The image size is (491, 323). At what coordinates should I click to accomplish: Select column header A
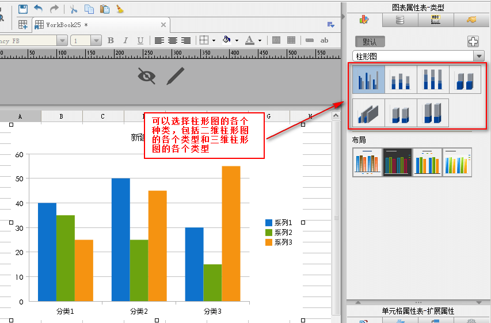point(20,116)
